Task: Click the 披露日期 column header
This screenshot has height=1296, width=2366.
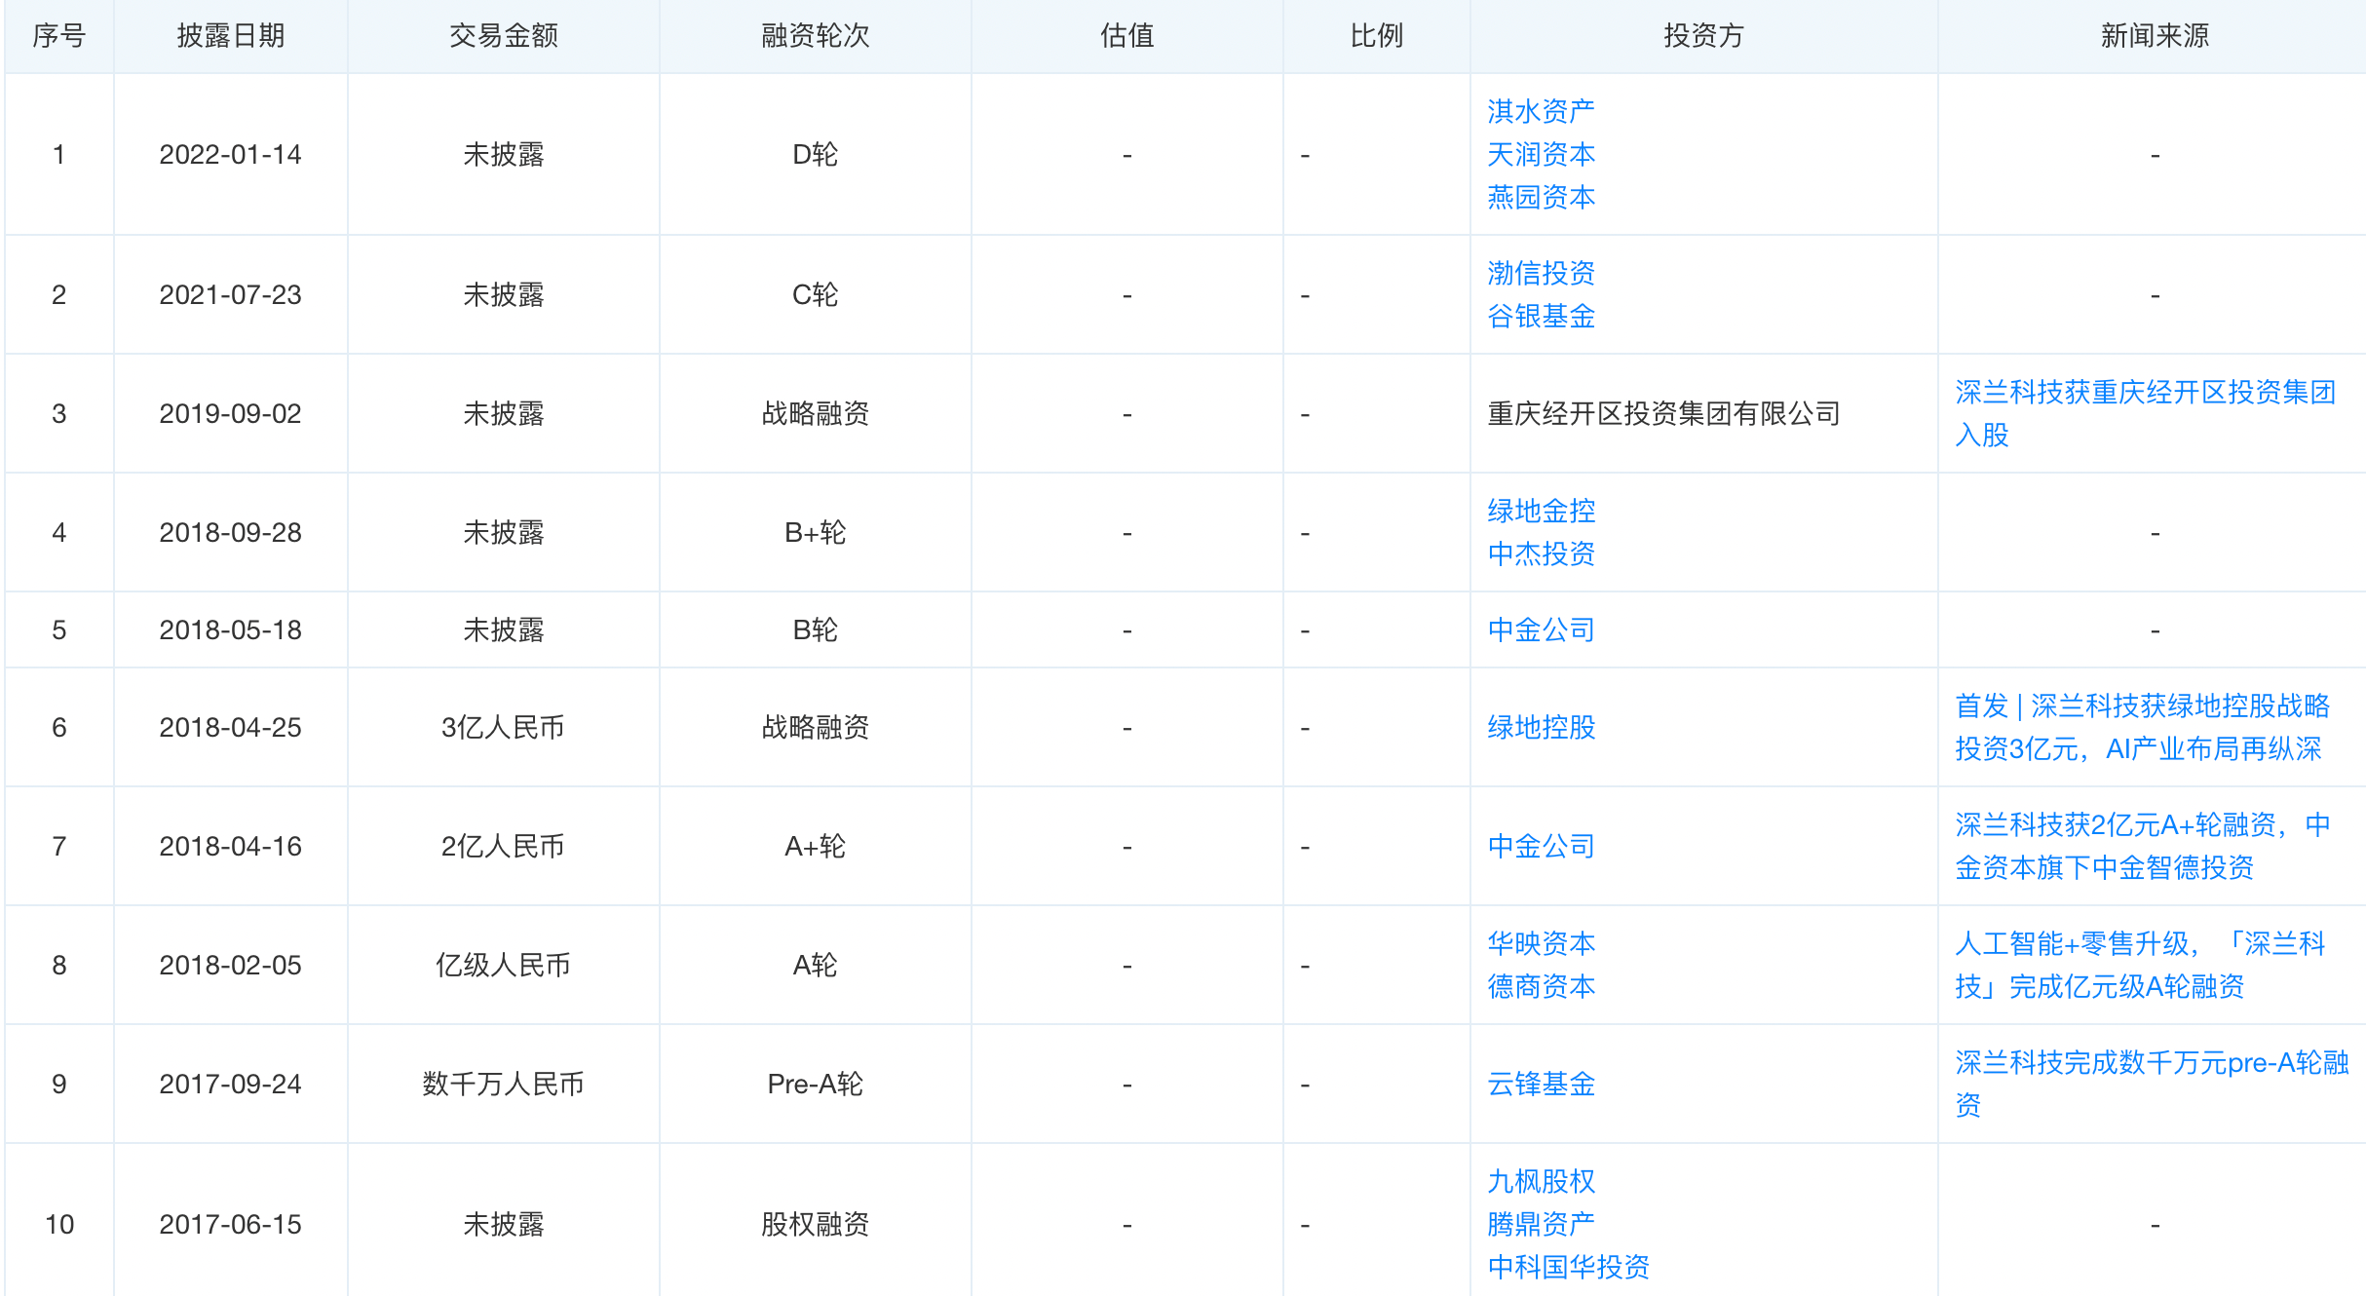Action: point(230,36)
